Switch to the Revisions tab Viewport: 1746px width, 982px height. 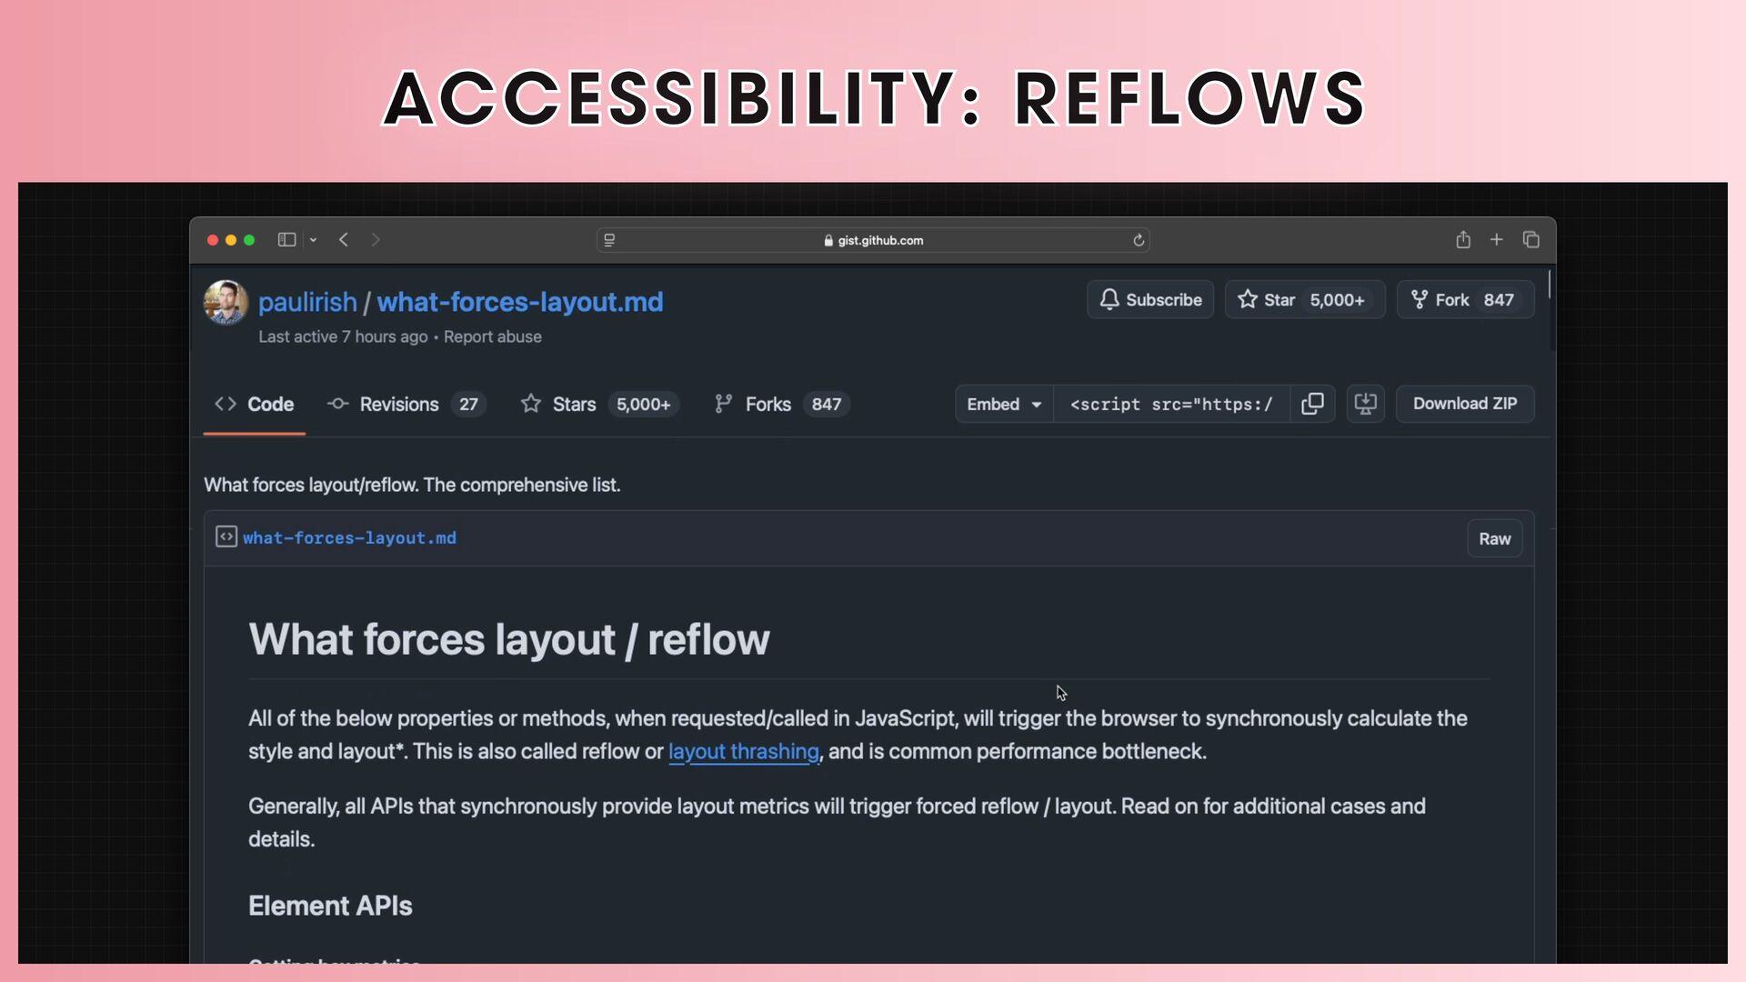tap(406, 405)
